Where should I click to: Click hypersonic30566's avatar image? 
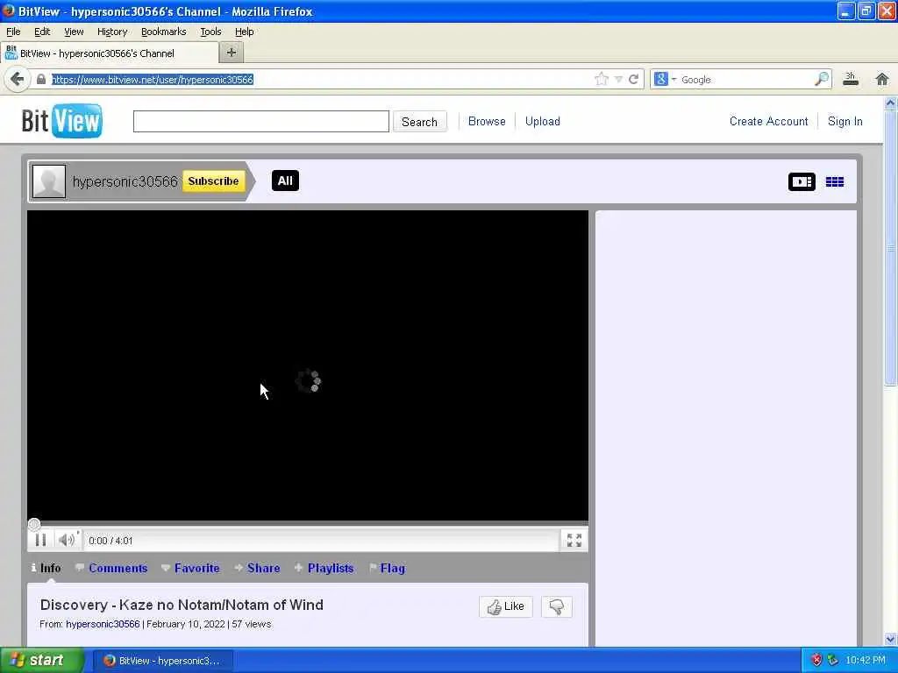coord(49,181)
